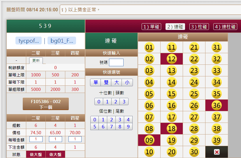This screenshot has height=158, width=241.
Task: Choose number ball 20
Action: click(x=172, y=152)
